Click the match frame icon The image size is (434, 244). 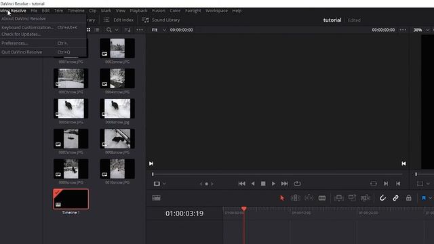(x=374, y=184)
